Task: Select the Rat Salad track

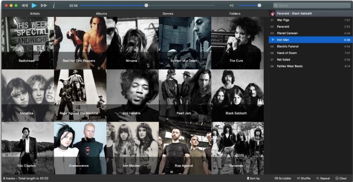Action: (311, 60)
